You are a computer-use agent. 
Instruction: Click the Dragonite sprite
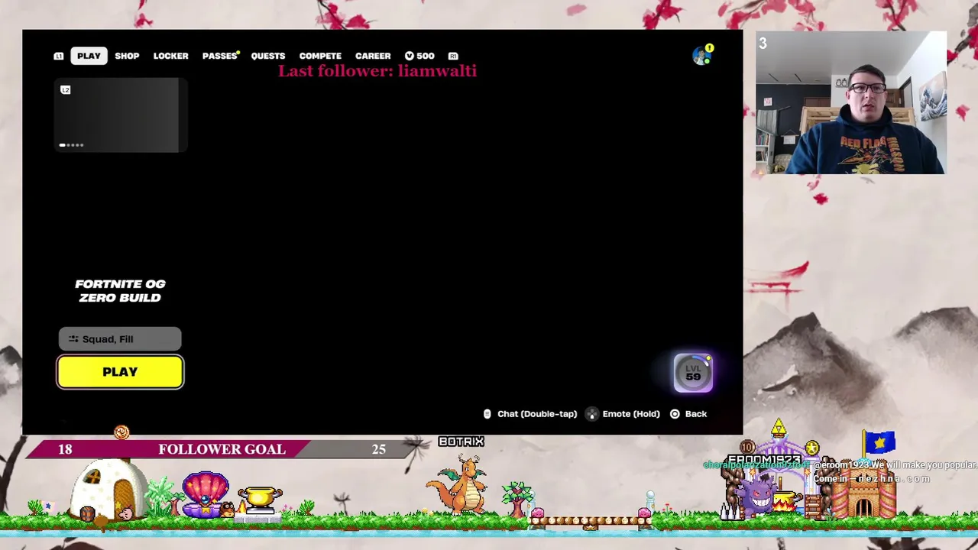[458, 485]
